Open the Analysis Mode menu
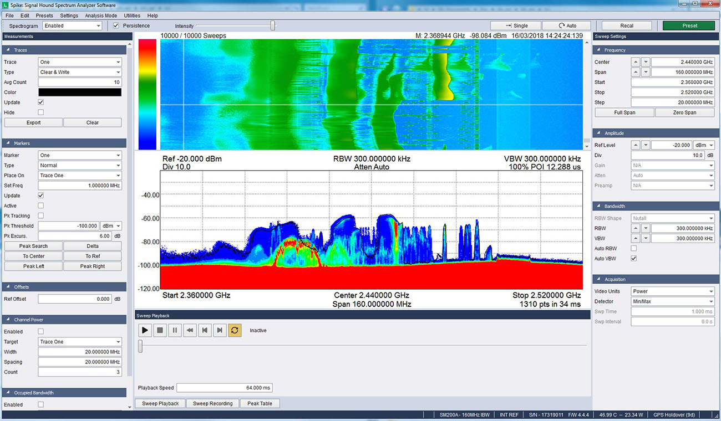 tap(100, 15)
